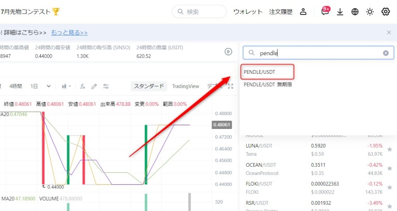Open the user profile icon
This screenshot has width=397, height=211.
(x=303, y=12)
